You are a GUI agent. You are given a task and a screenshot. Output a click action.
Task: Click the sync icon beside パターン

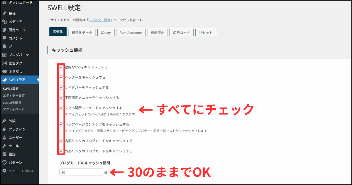click(4, 162)
